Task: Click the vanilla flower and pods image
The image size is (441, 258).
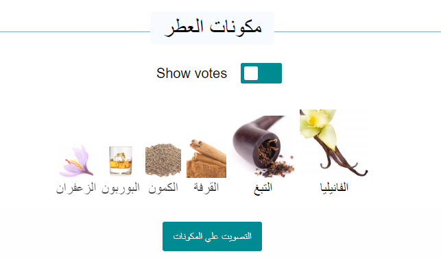Action: [x=334, y=144]
